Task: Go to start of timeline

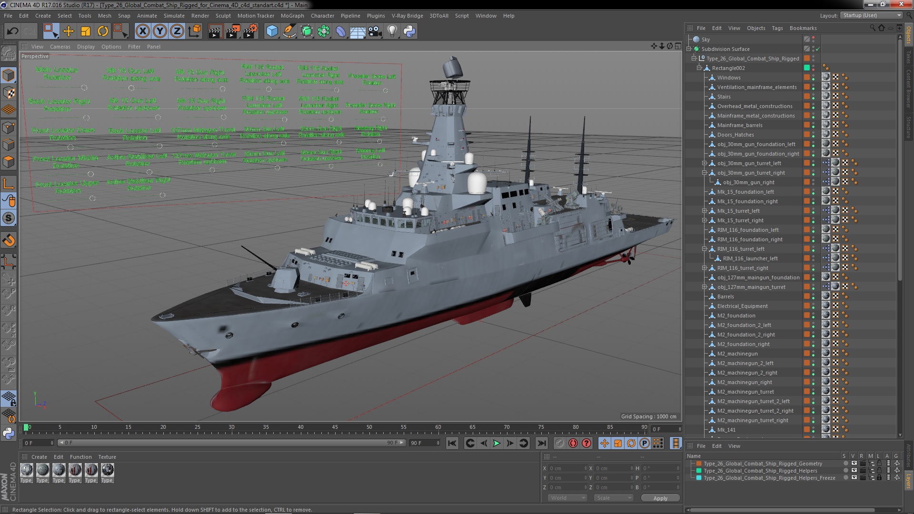Action: pyautogui.click(x=452, y=443)
